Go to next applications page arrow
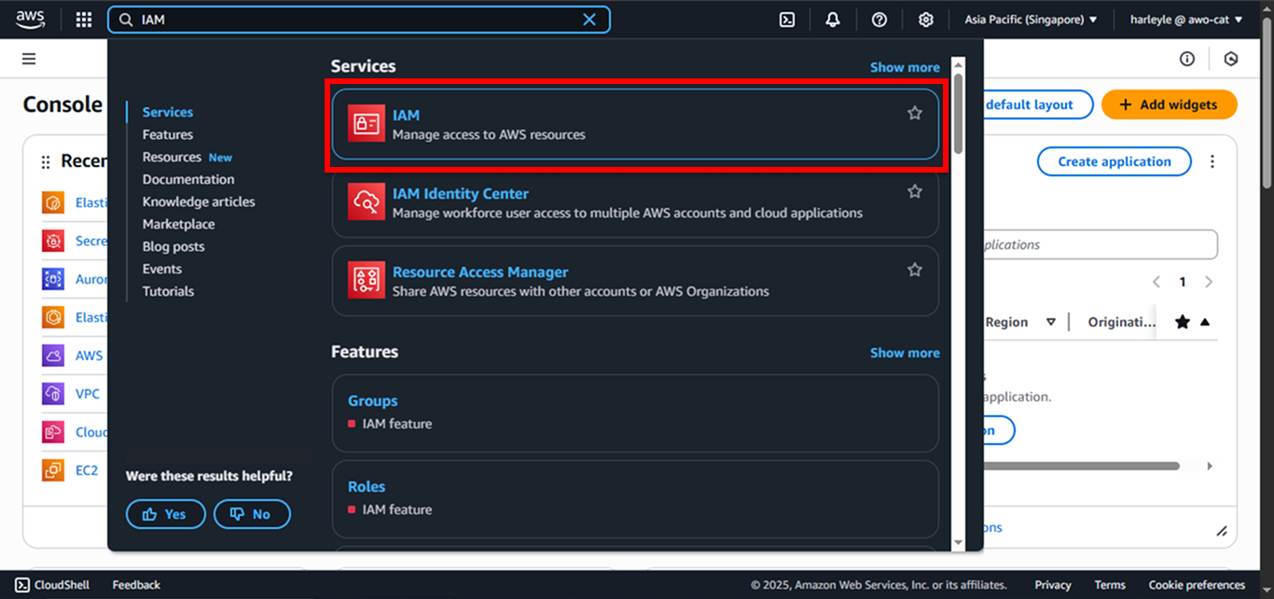The width and height of the screenshot is (1274, 599). pyautogui.click(x=1209, y=282)
